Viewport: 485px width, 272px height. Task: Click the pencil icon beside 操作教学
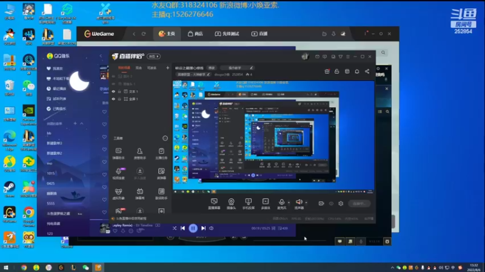pos(252,68)
